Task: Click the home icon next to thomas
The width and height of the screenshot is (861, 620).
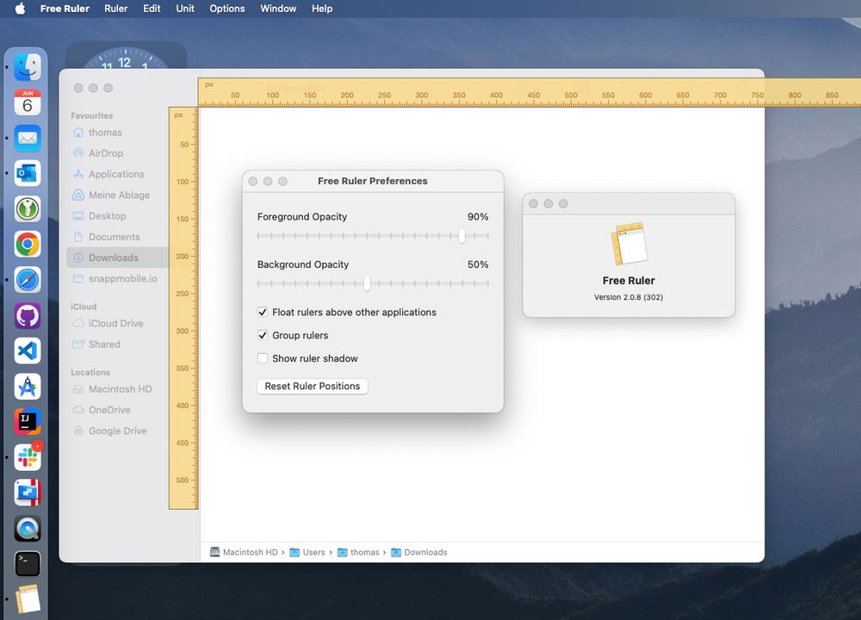Action: pyautogui.click(x=78, y=133)
